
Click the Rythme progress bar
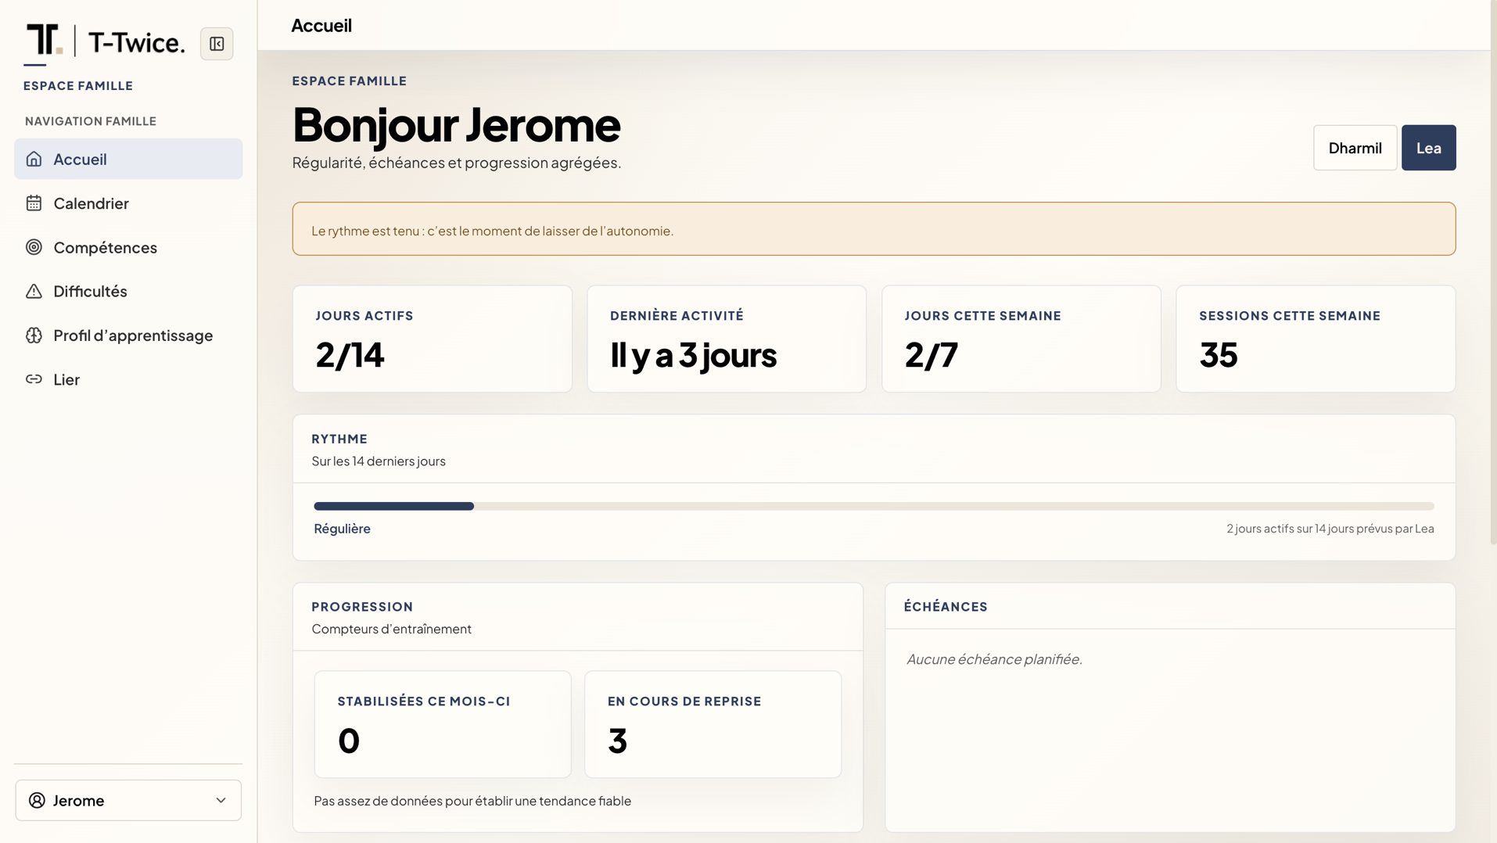[x=874, y=507]
